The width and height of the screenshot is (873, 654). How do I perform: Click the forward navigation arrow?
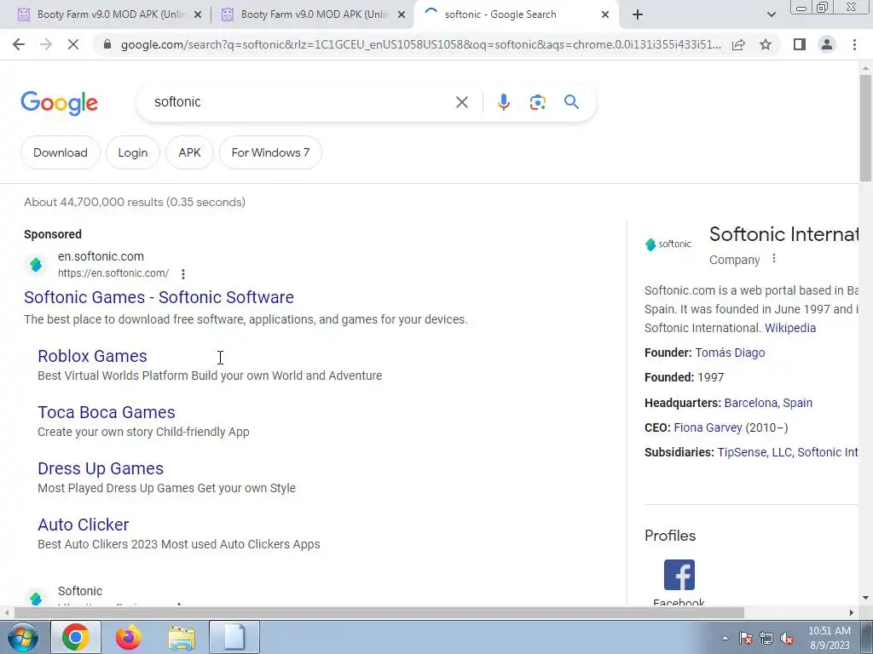tap(46, 44)
